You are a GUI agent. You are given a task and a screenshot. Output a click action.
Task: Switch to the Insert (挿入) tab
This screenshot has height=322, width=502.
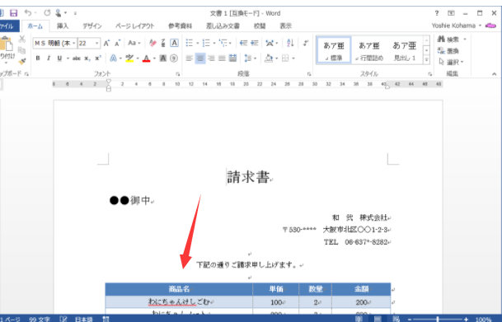click(x=63, y=26)
